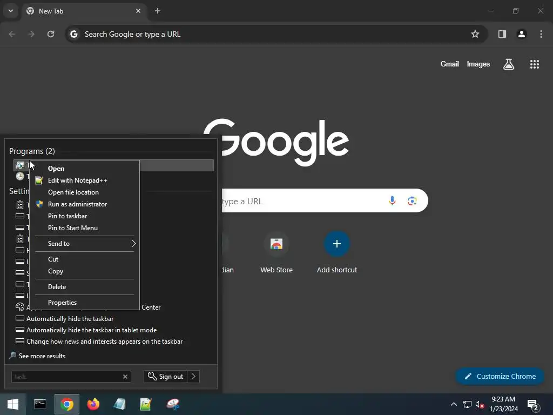Open Properties from context menu
The image size is (553, 415).
[x=62, y=303]
